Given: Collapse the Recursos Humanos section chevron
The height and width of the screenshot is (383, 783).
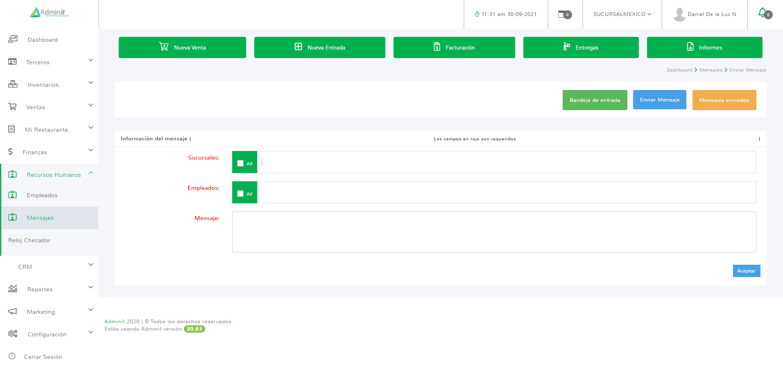Looking at the screenshot, I should coord(91,173).
